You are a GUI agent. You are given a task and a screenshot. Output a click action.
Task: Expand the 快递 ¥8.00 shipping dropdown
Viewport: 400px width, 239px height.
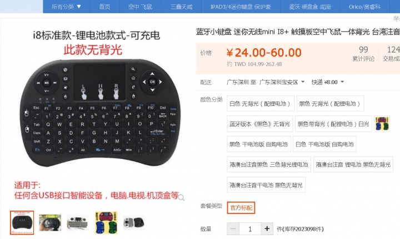[x=328, y=82]
